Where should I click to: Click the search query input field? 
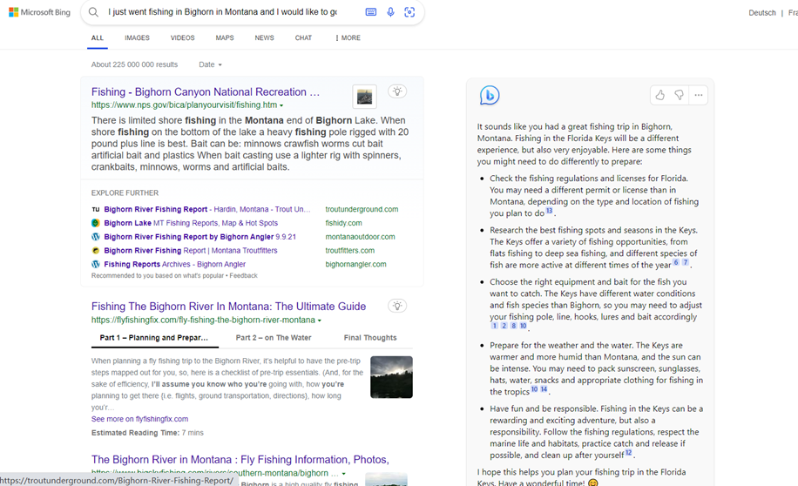222,12
